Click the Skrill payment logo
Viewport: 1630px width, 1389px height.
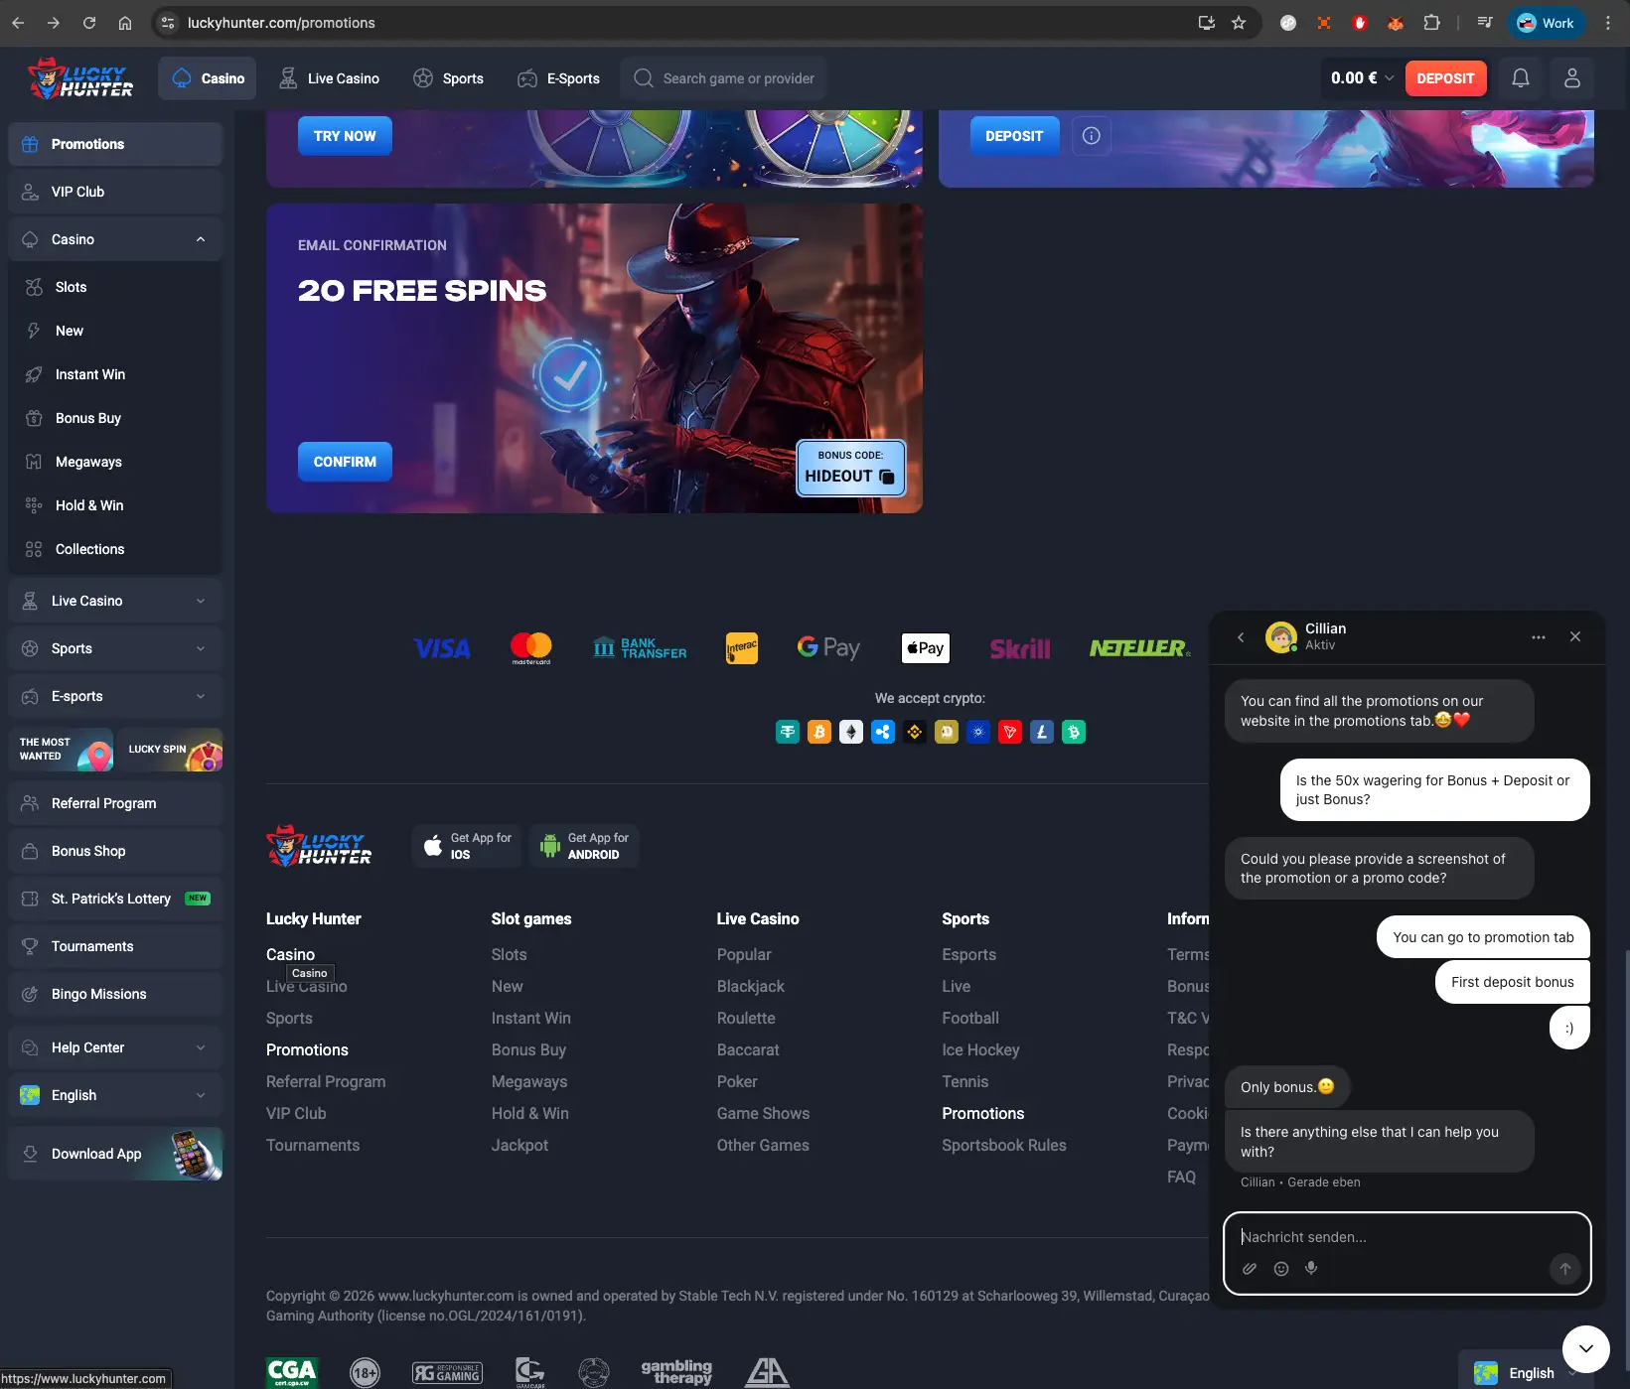(x=1019, y=649)
